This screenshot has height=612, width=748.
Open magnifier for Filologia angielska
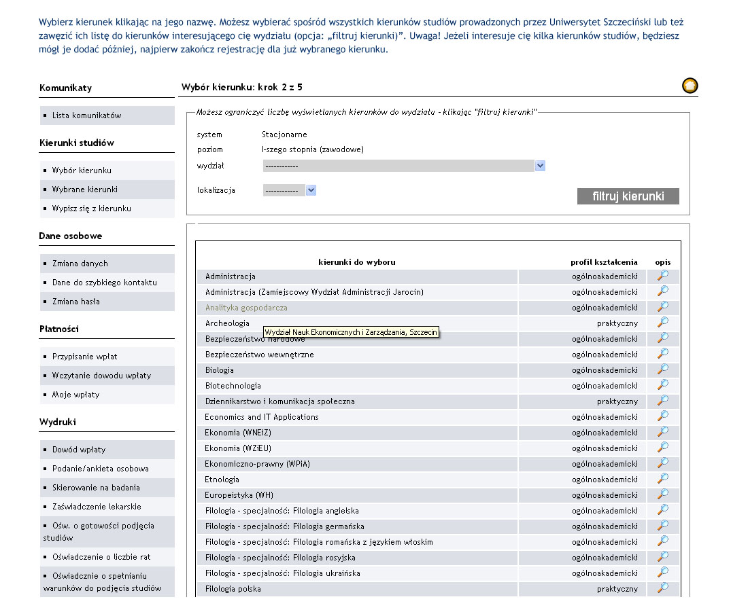(662, 510)
